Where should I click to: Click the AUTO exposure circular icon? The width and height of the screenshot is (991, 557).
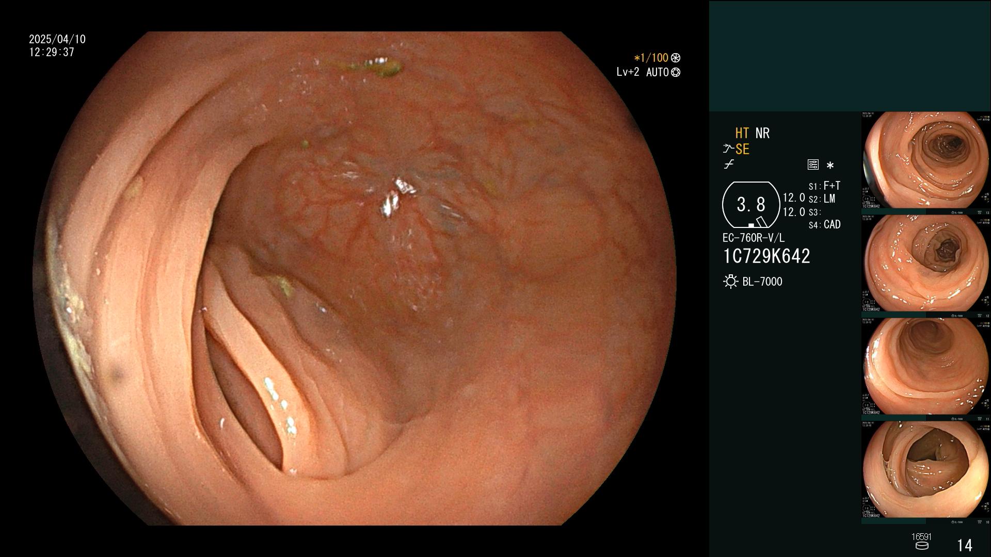[x=676, y=72]
